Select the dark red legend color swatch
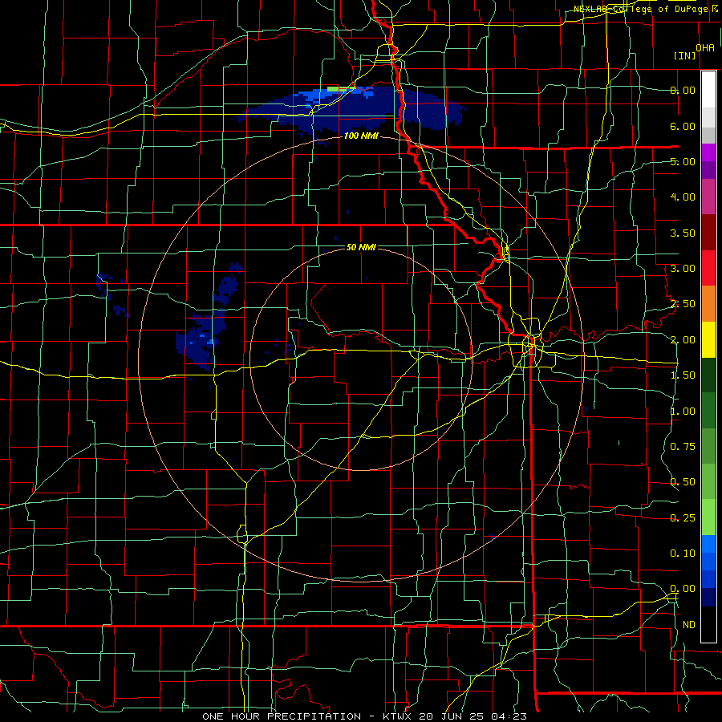This screenshot has width=722, height=722. (708, 233)
